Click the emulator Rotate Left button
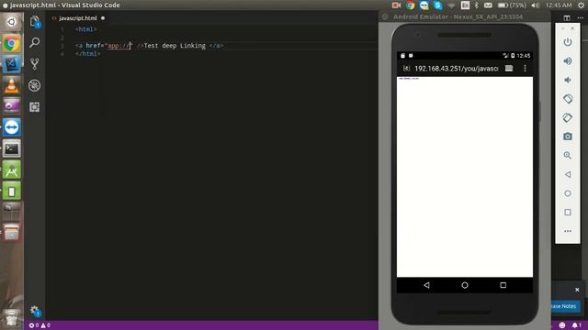Screen dimensions: 588x330 tap(568, 99)
